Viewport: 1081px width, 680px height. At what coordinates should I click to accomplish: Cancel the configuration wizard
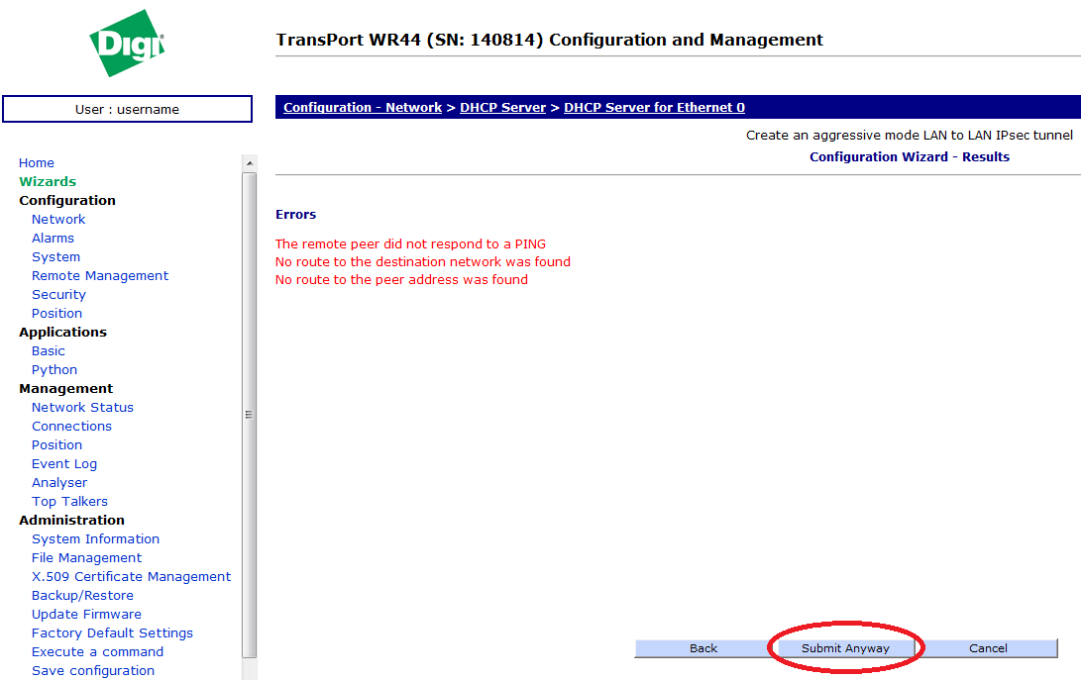[988, 648]
